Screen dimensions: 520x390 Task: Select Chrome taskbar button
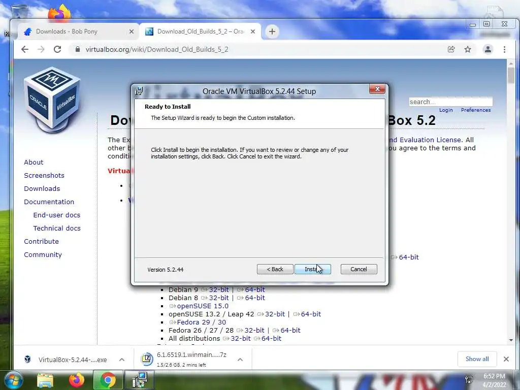tap(108, 380)
